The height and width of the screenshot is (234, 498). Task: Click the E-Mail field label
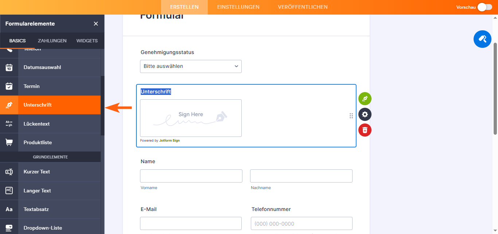[x=148, y=209]
